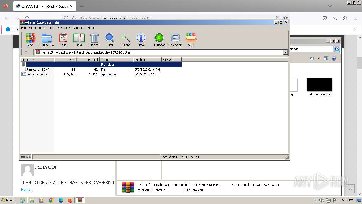Image resolution: width=362 pixels, height=204 pixels.
Task: Open Explorer help icon
Action: point(334,58)
